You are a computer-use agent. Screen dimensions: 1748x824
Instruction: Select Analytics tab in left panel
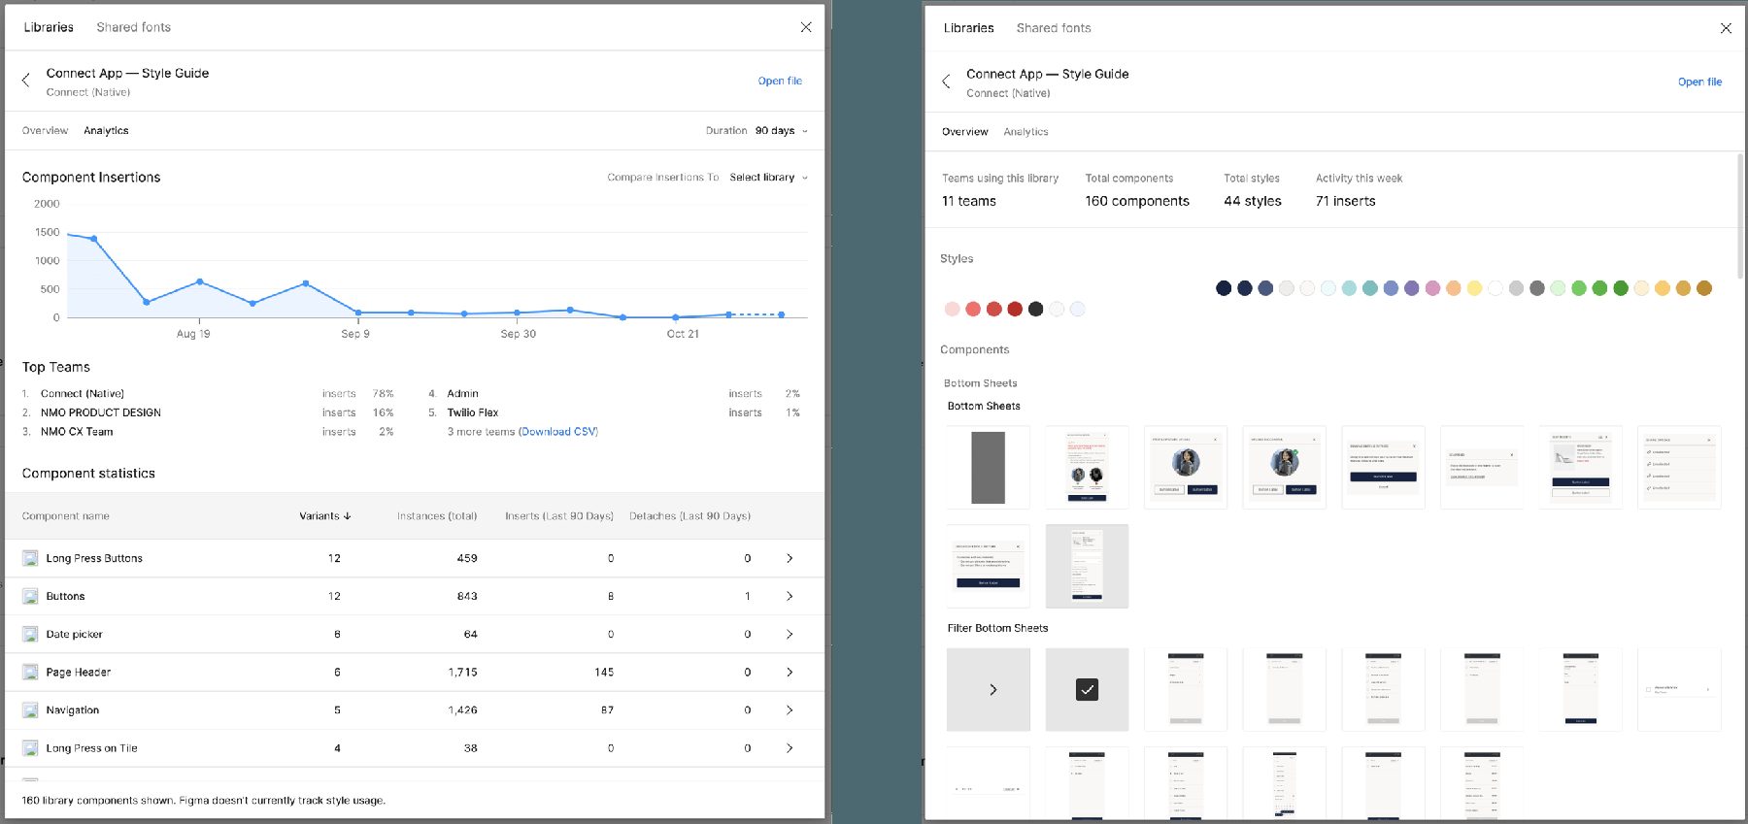click(x=106, y=131)
